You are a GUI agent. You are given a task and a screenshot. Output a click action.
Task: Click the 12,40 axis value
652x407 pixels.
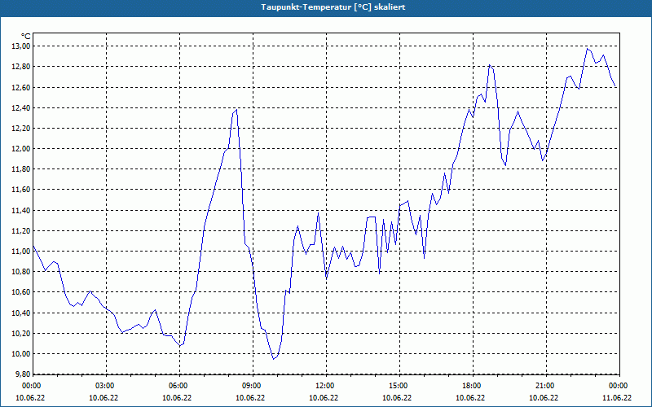21,107
